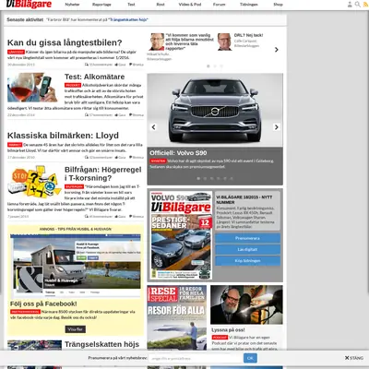
Task: Open the Forum menu item
Action: pos(220,5)
